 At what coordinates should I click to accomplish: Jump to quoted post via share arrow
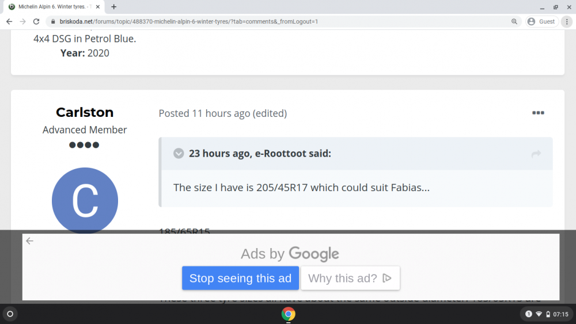pos(536,154)
